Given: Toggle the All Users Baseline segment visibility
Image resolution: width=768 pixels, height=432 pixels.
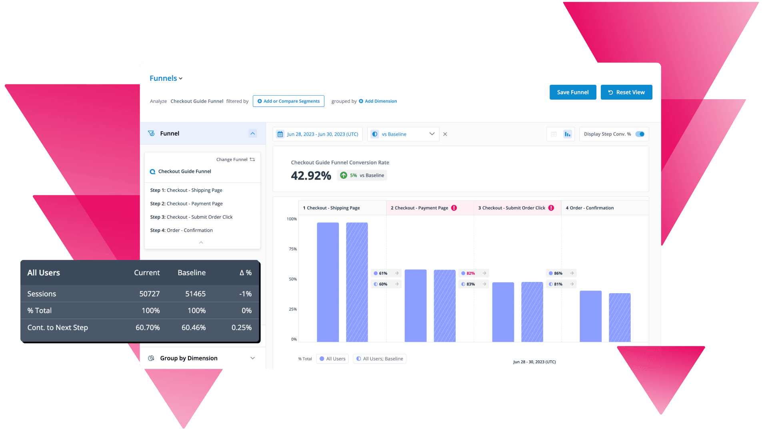Looking at the screenshot, I should [379, 358].
